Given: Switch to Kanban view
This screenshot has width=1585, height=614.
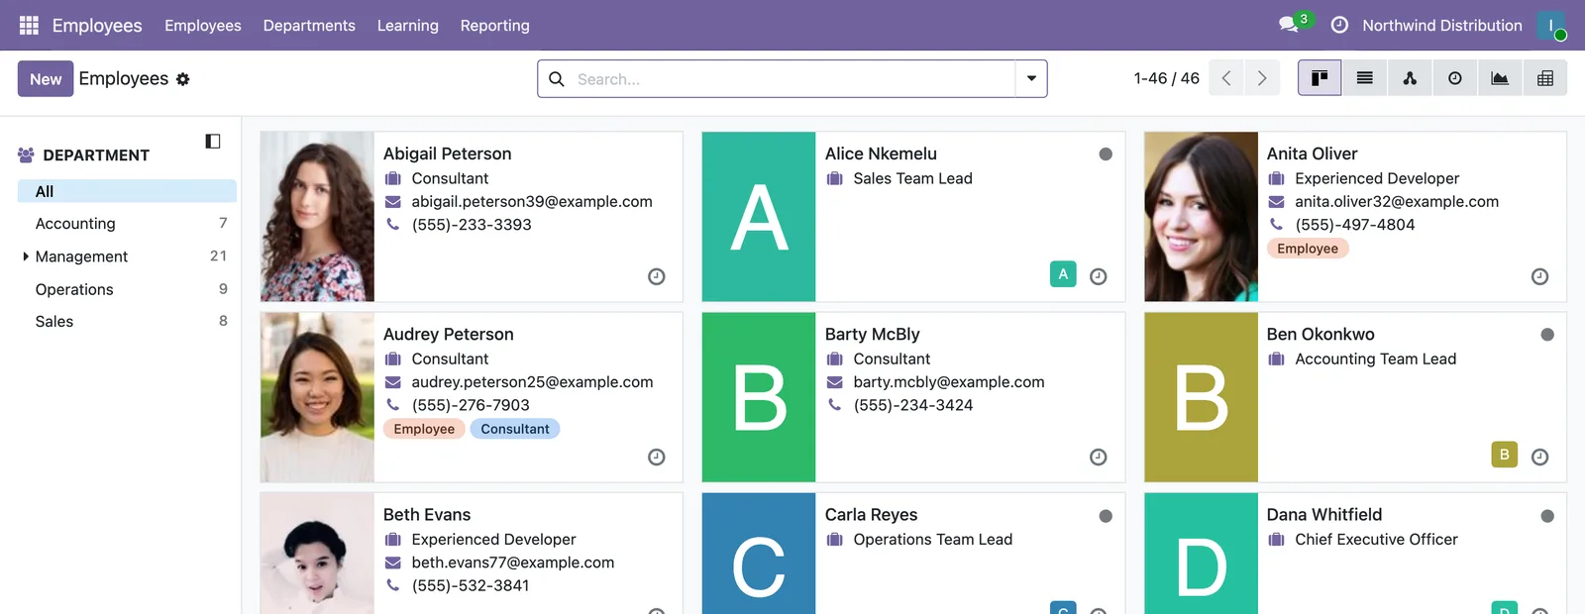Looking at the screenshot, I should [x=1320, y=78].
